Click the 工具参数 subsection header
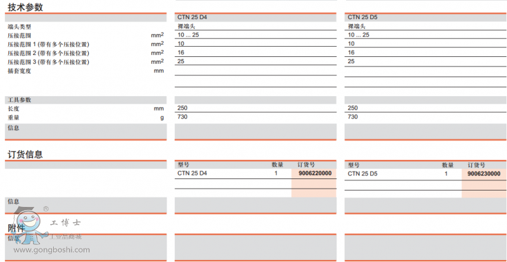The height and width of the screenshot is (262, 507). (x=19, y=100)
